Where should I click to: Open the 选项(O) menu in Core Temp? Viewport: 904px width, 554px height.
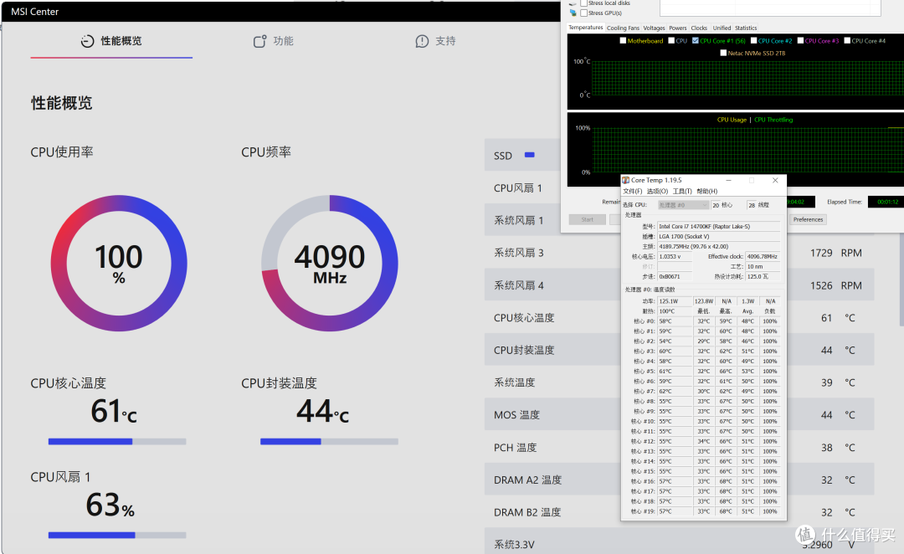pyautogui.click(x=657, y=192)
